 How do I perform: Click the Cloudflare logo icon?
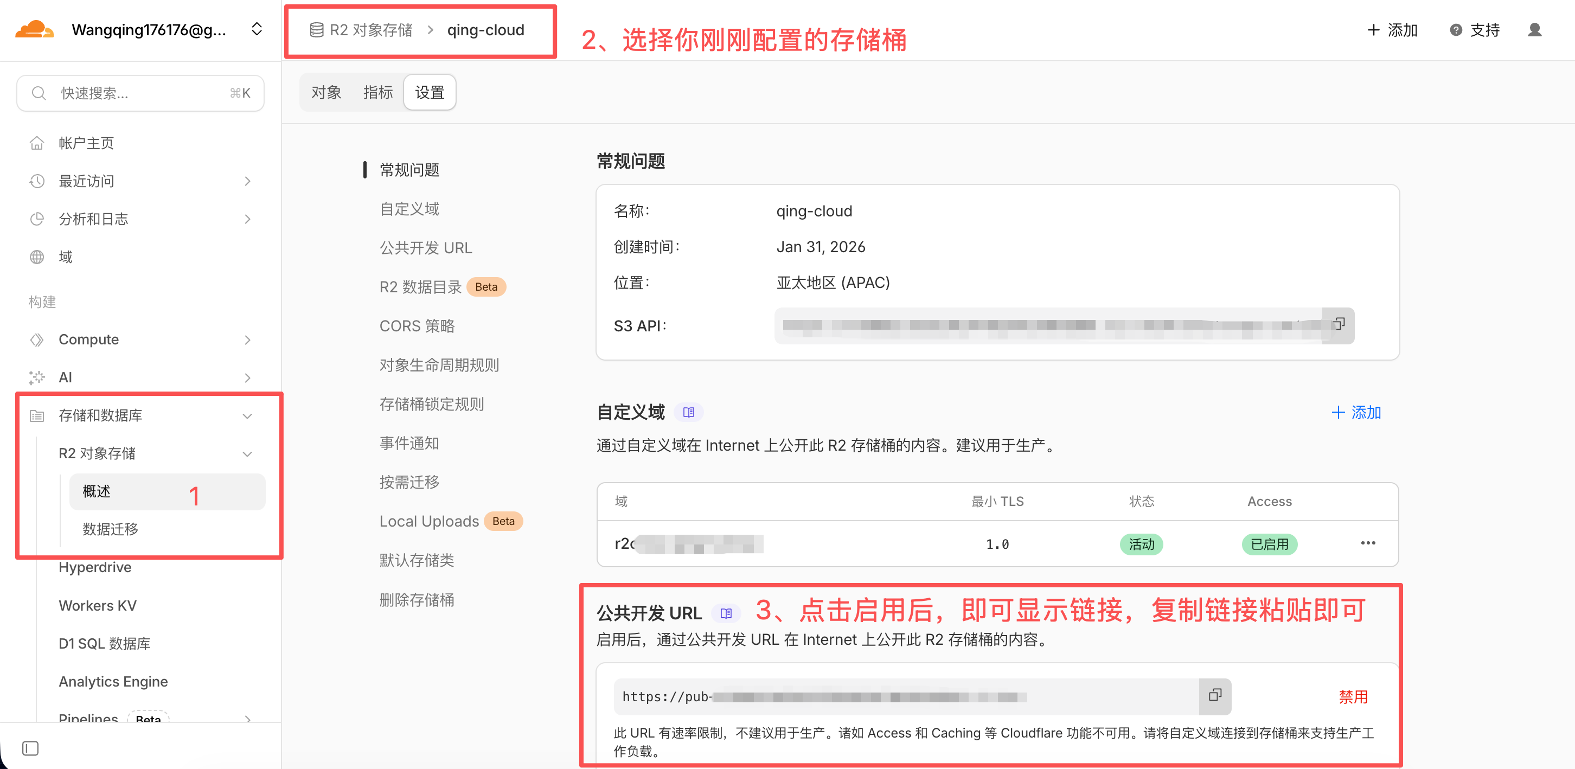click(34, 29)
